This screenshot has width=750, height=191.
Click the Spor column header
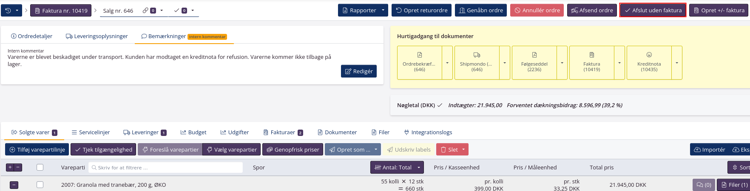point(259,167)
